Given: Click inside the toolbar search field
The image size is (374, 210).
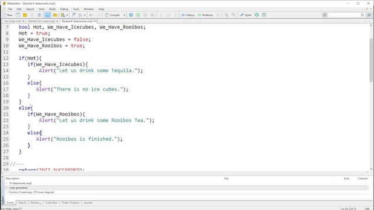Looking at the screenshot, I should (x=344, y=15).
